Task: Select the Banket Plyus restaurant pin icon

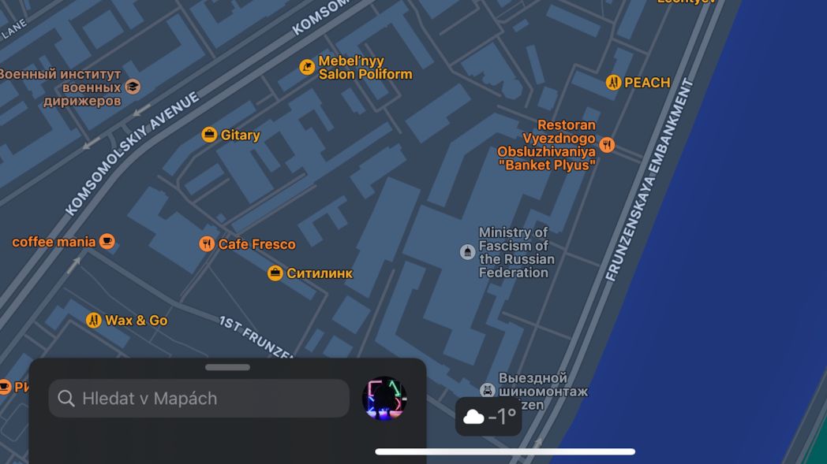Action: click(607, 145)
